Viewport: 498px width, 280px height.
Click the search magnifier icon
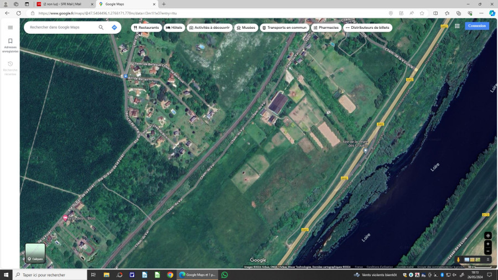pos(101,27)
